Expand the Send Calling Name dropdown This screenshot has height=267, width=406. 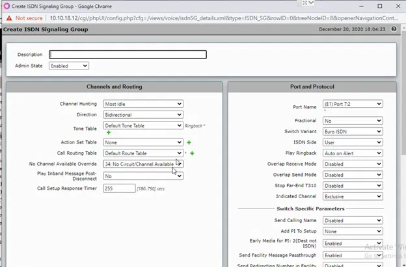(352, 221)
